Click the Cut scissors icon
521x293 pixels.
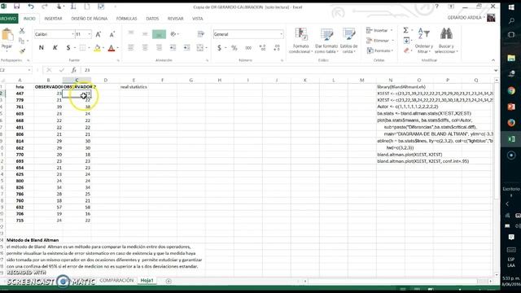pyautogui.click(x=22, y=31)
